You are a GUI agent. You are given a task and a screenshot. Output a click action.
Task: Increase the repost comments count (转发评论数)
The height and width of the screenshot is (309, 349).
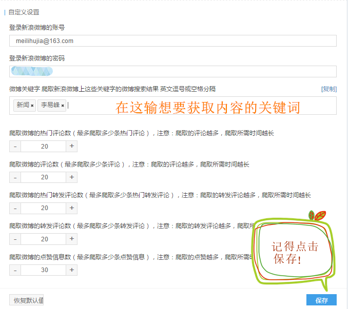(72, 239)
